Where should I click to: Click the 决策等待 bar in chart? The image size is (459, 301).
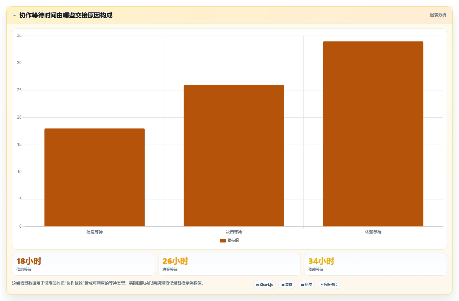click(x=234, y=156)
